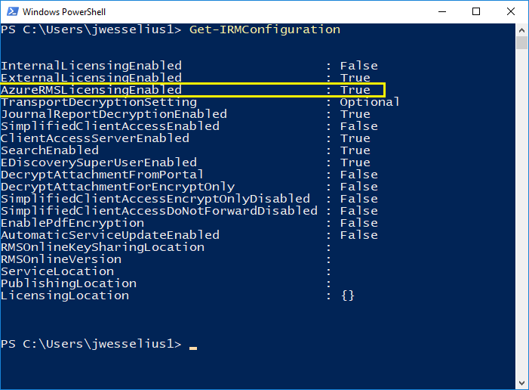Click the PublishingLocation property name

69,283
